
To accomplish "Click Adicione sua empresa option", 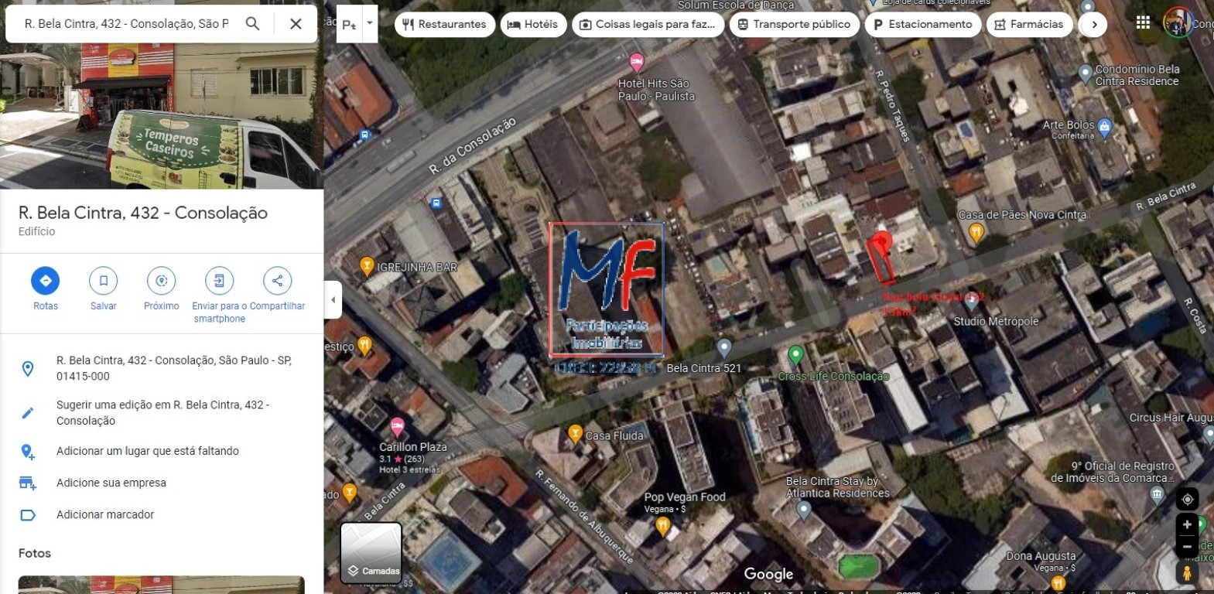I will (x=111, y=483).
